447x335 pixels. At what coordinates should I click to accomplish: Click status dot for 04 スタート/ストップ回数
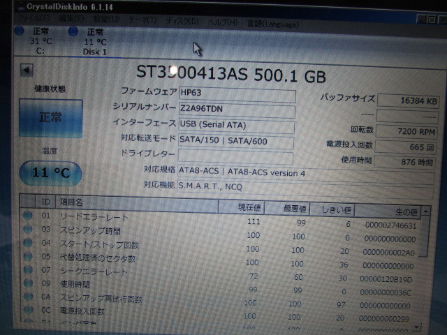(28, 242)
